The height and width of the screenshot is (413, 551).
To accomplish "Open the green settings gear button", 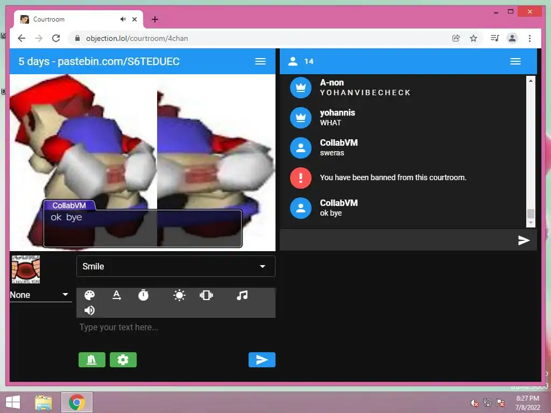I will pos(123,360).
